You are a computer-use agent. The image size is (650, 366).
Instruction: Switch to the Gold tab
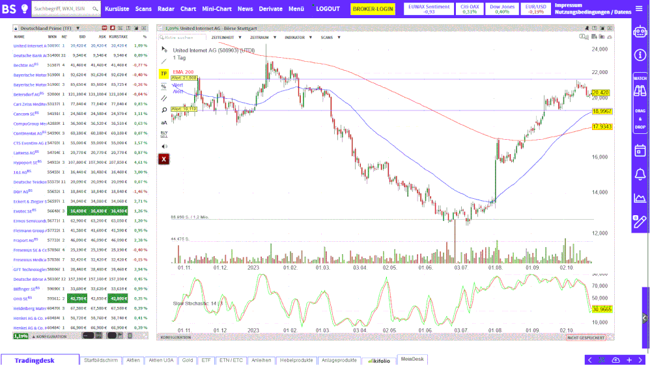(x=188, y=360)
